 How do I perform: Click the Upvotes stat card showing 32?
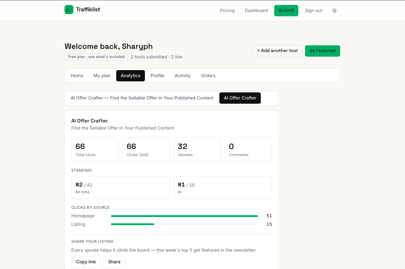click(x=197, y=150)
